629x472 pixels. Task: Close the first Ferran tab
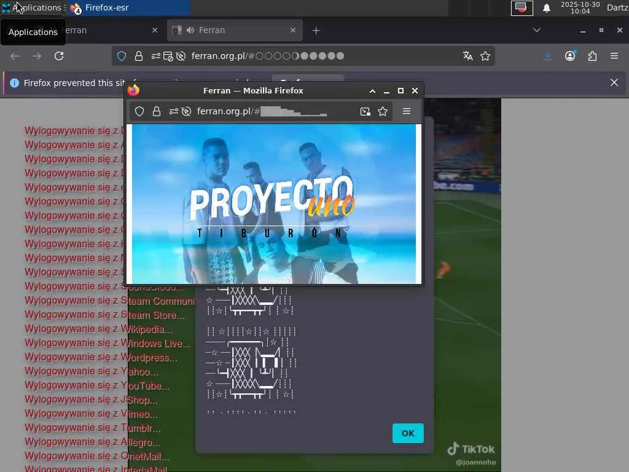155,30
